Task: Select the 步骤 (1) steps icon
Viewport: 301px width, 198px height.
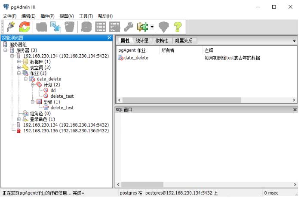Action: (x=39, y=102)
